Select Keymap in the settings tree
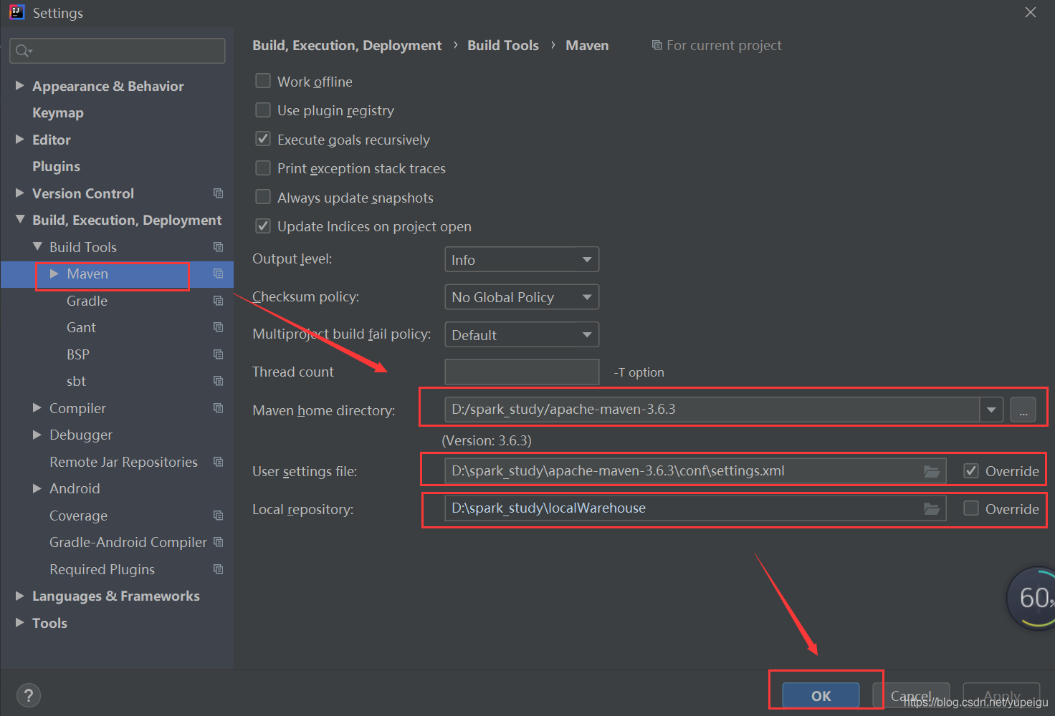The width and height of the screenshot is (1055, 716). 58,113
